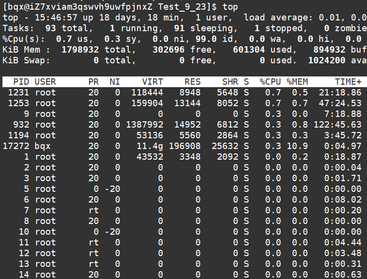Click the 8052 SHR value
The image size is (367, 279).
coord(228,103)
